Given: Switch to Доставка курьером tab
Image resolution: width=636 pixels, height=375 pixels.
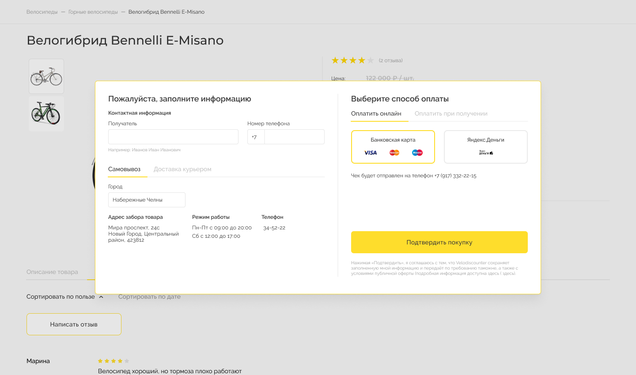Looking at the screenshot, I should (x=182, y=169).
